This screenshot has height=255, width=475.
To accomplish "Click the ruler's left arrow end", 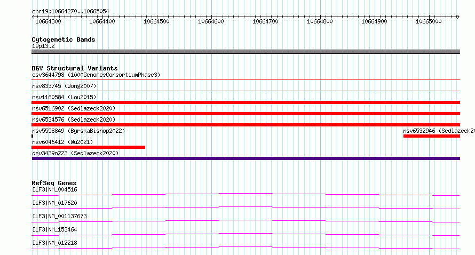I will [33, 17].
